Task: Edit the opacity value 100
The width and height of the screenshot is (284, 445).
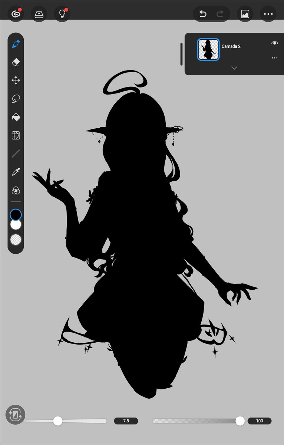Action: click(260, 421)
